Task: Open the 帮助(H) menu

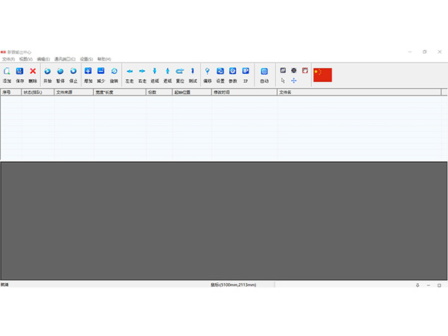Action: click(x=104, y=58)
